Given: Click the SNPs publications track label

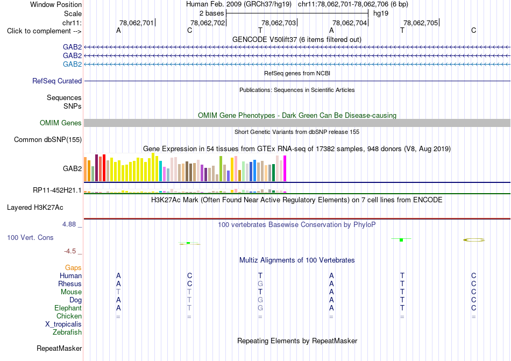Looking at the screenshot, I should [73, 106].
